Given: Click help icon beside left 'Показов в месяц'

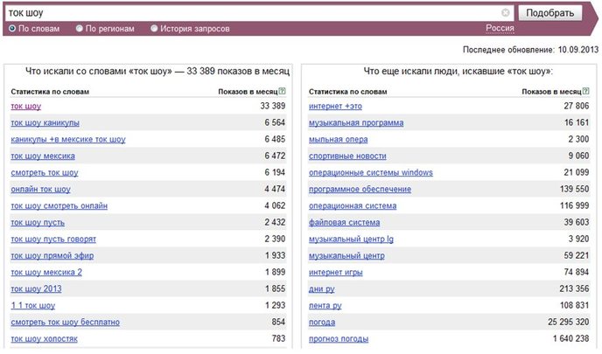Looking at the screenshot, I should pos(282,91).
